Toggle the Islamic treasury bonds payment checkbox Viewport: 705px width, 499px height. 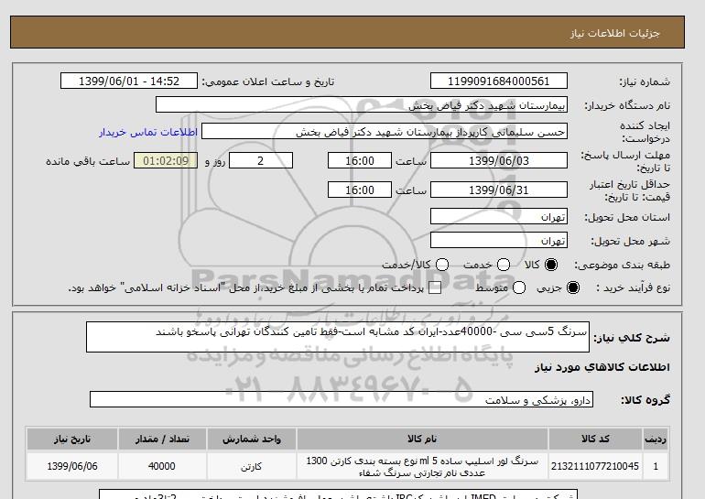coord(435,287)
